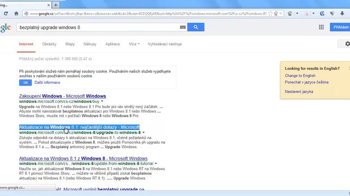Click the faded pink toolbar icon

tap(306, 14)
